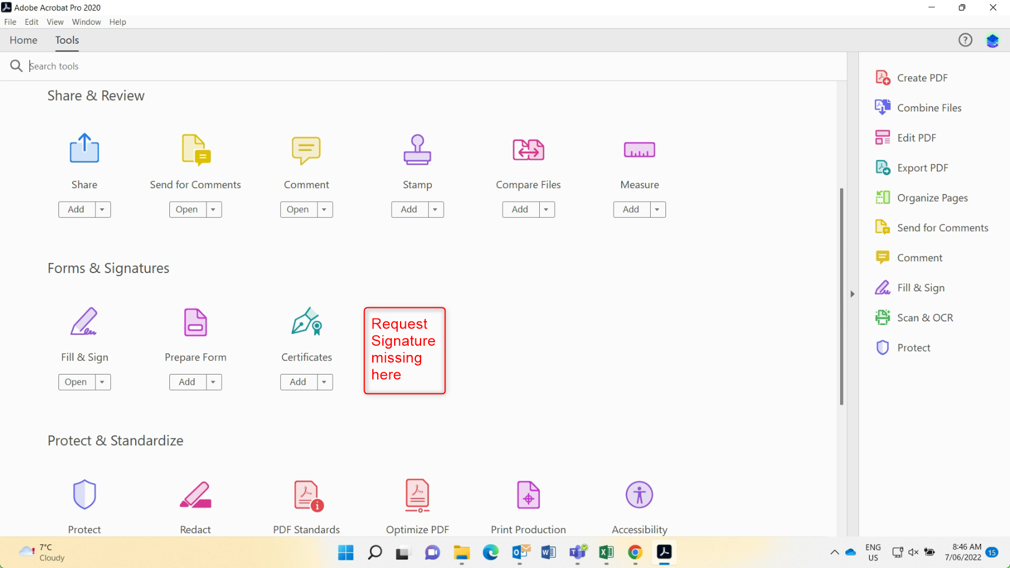Select the Stamp tool icon
This screenshot has width=1010, height=568.
[x=418, y=149]
